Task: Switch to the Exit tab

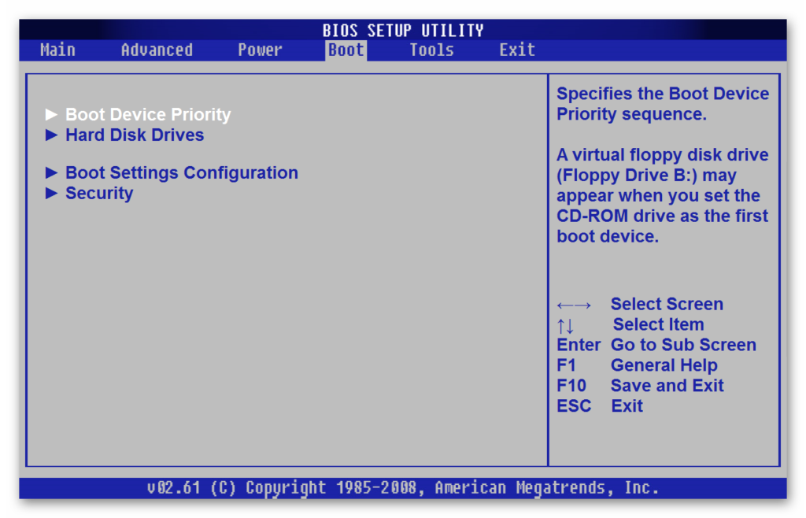Action: pos(517,50)
